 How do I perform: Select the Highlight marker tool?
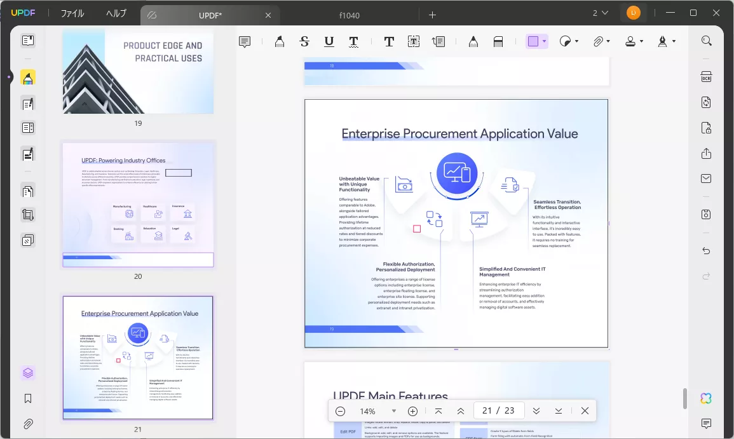(280, 42)
